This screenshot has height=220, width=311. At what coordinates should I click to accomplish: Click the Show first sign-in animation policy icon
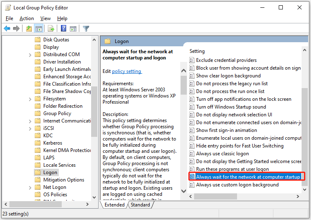(x=192, y=130)
